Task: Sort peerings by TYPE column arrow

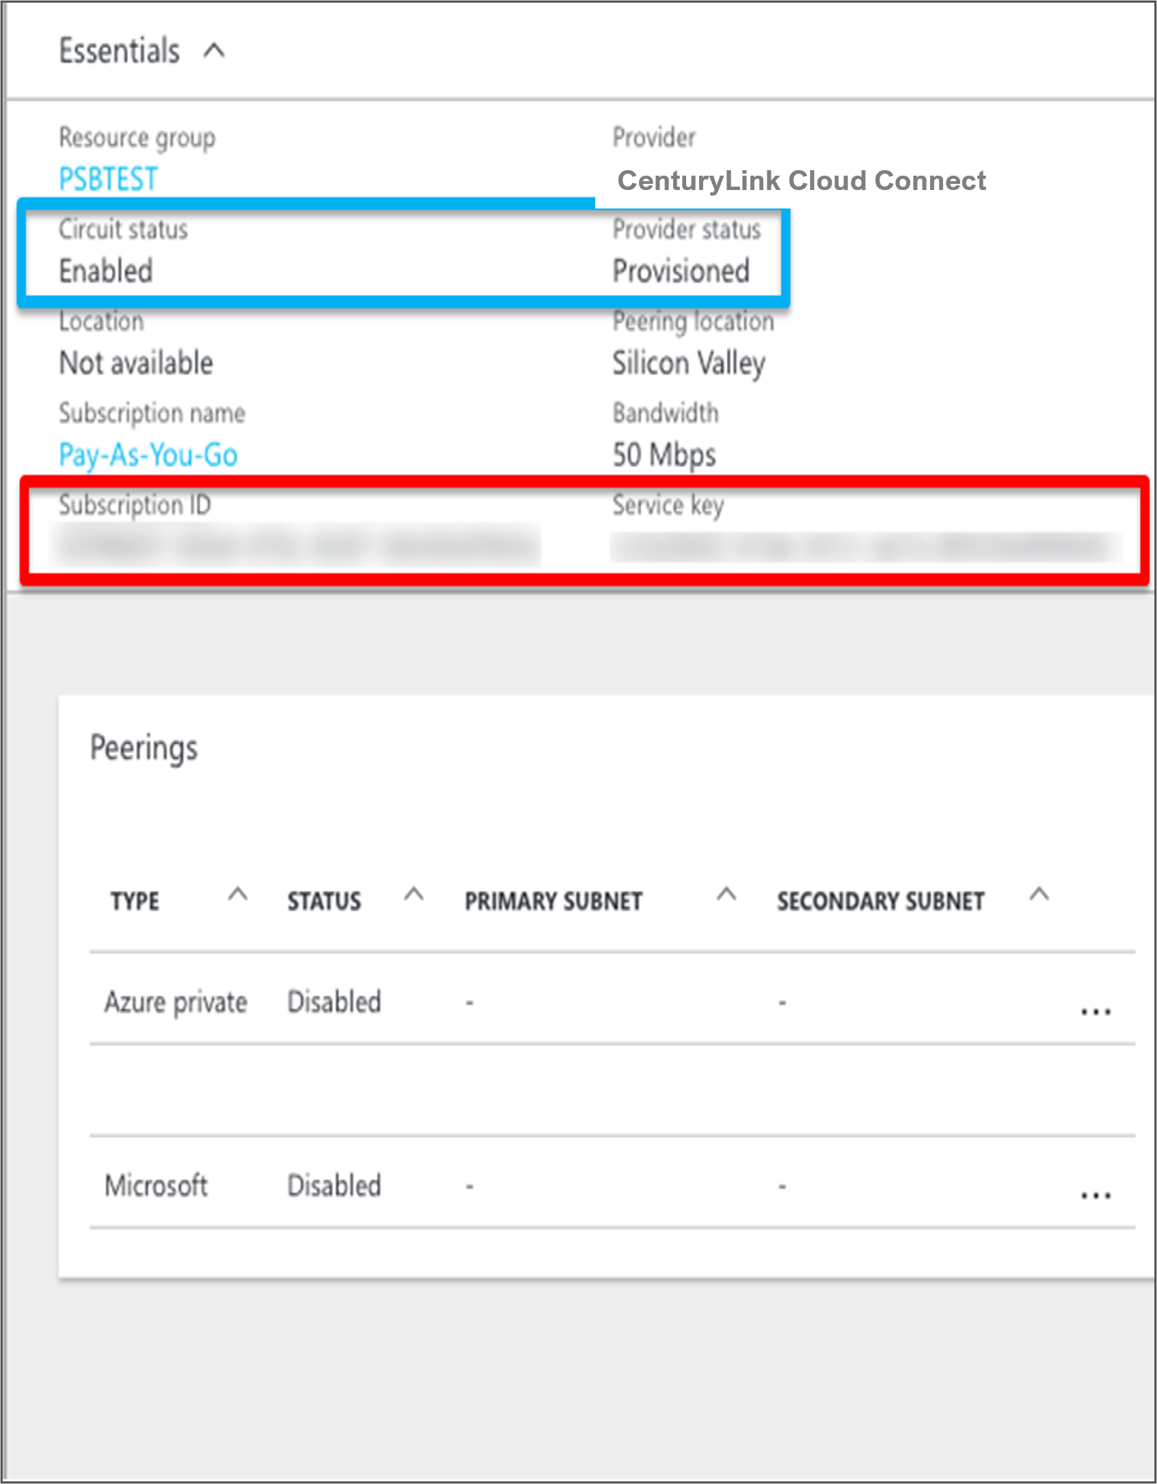Action: 237,894
